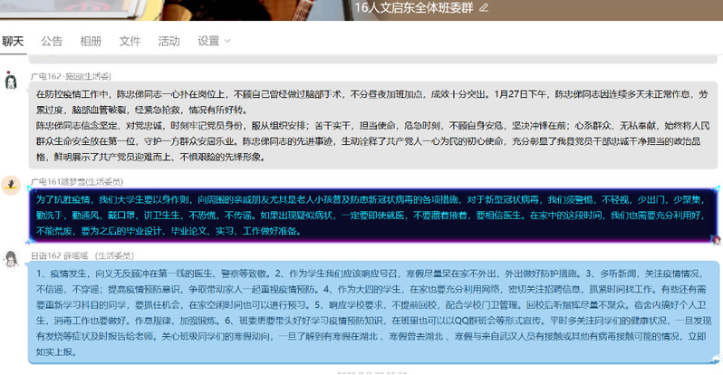Select the 设置 tab label
Viewport: 723px width, 375px height.
pos(208,41)
